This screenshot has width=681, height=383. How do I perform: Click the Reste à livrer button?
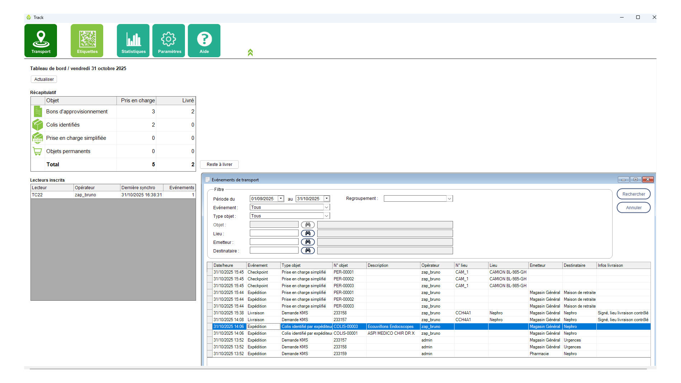point(219,165)
